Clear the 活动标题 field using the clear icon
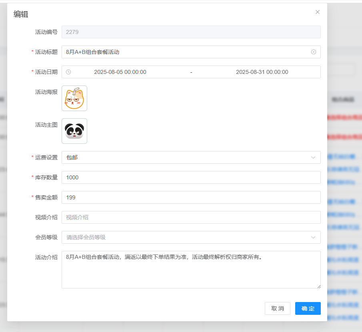This screenshot has height=332, width=362. pyautogui.click(x=314, y=52)
